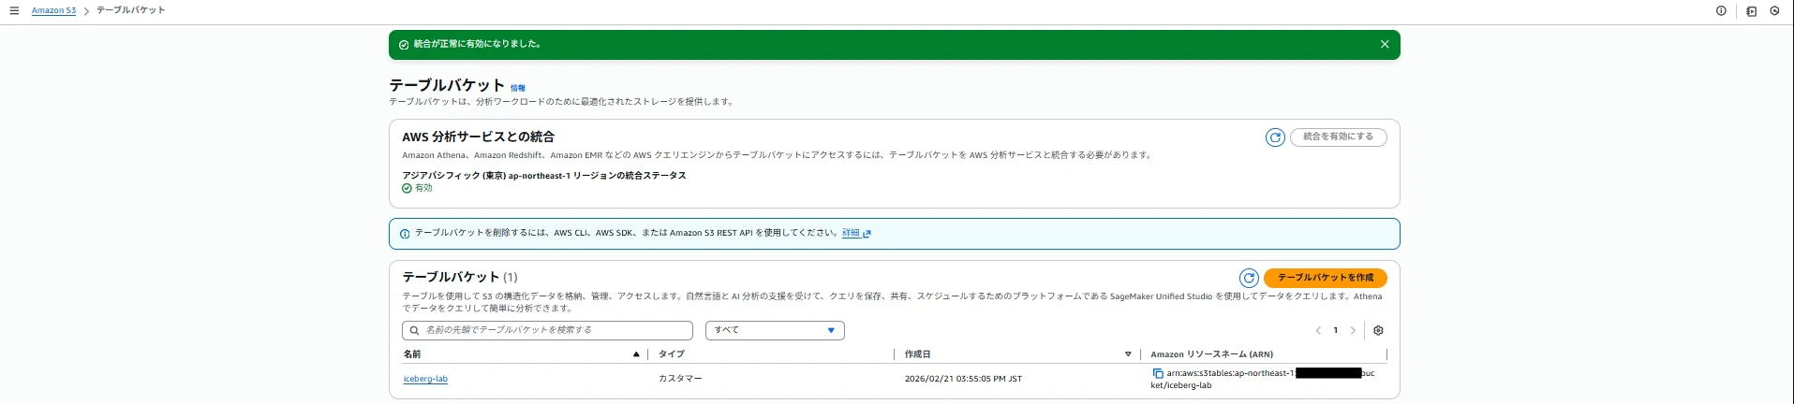The image size is (1794, 404).
Task: Click the 統合を有効にする button
Action: (1338, 137)
